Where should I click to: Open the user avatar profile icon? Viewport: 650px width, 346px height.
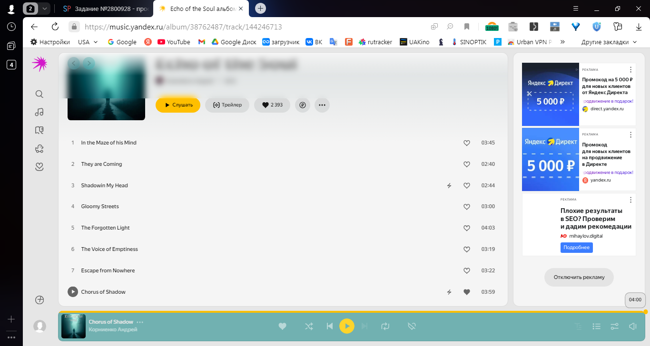click(x=40, y=326)
